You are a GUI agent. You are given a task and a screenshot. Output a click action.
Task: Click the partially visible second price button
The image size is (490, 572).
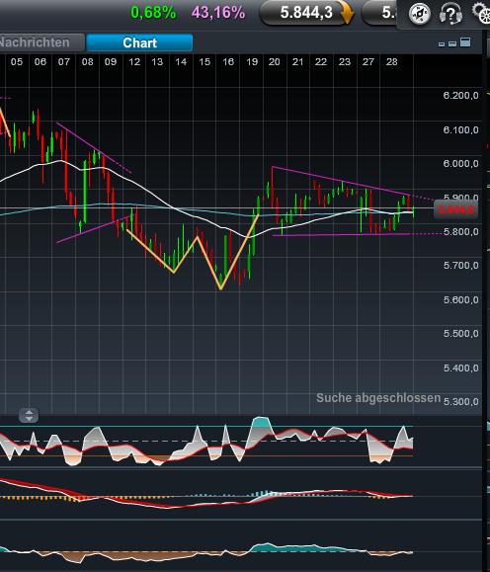pos(379,13)
